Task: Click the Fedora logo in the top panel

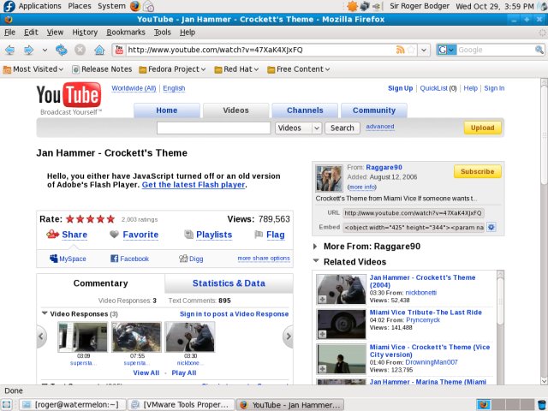Action: coord(9,6)
